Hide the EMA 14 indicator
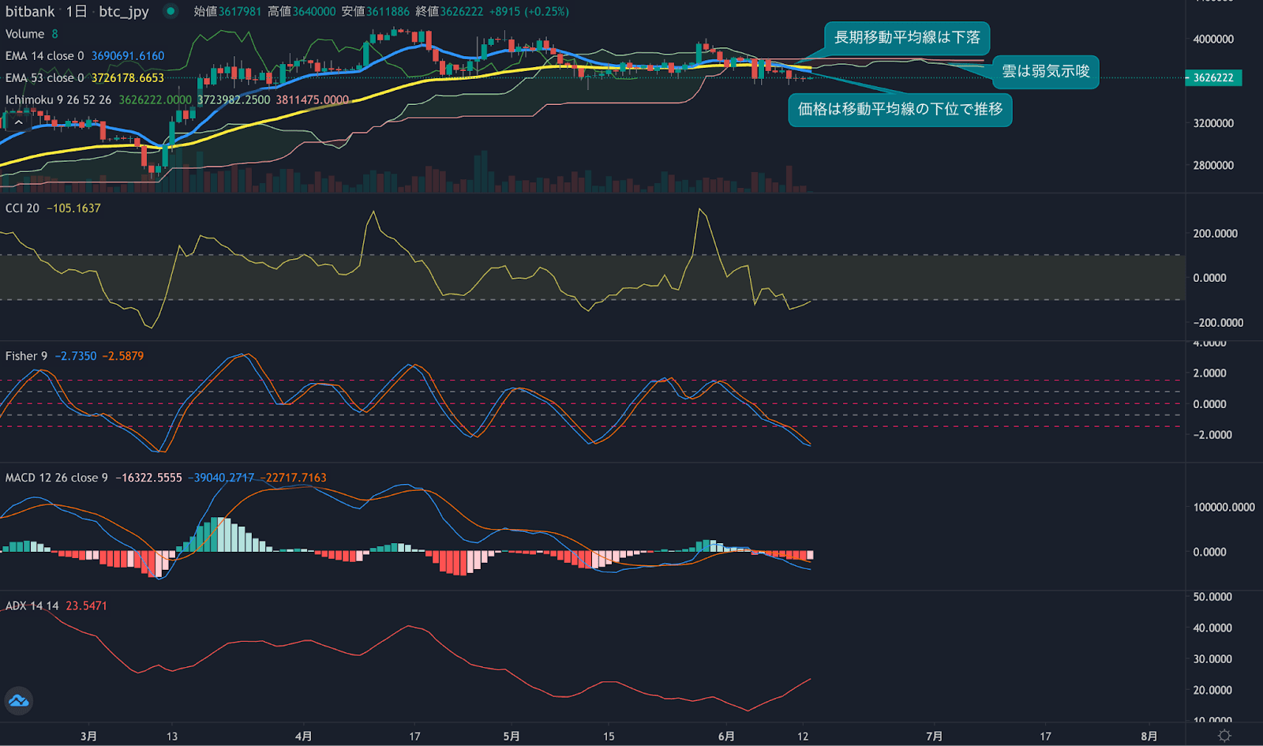 (x=43, y=55)
